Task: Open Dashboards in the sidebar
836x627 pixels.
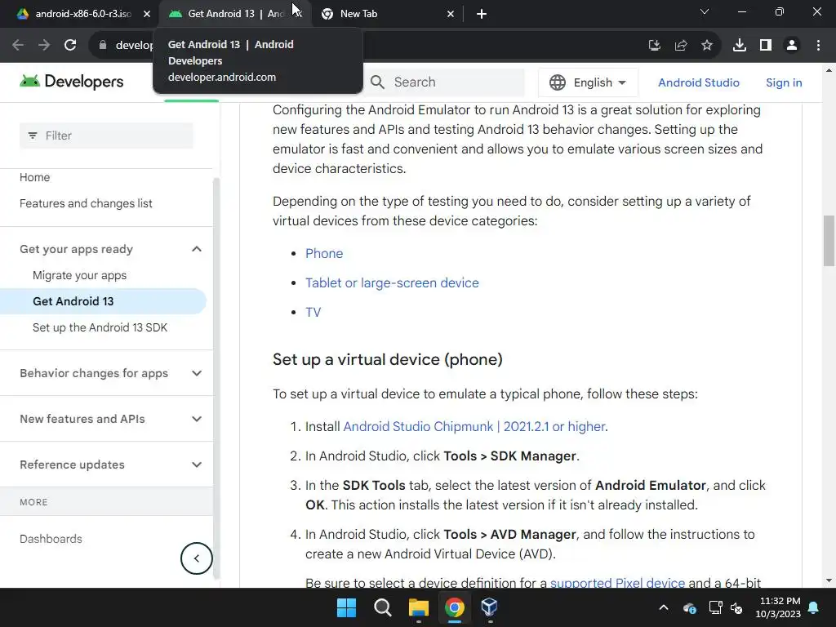Action: click(x=51, y=539)
